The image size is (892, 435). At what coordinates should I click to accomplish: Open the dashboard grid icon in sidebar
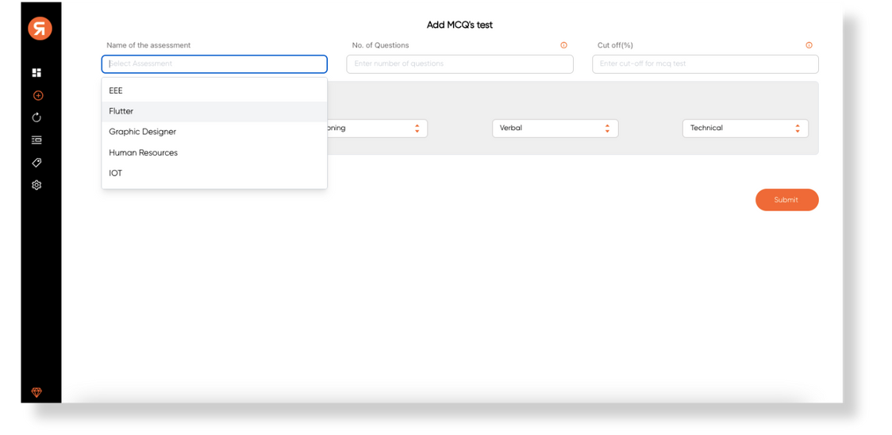click(37, 73)
